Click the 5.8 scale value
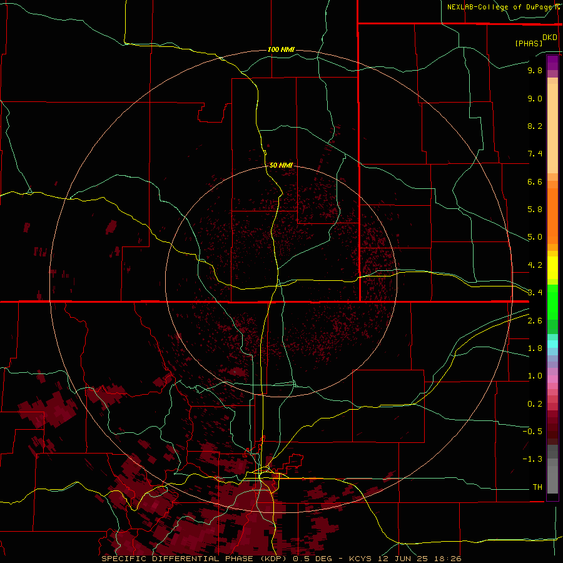The width and height of the screenshot is (563, 563). pos(535,210)
